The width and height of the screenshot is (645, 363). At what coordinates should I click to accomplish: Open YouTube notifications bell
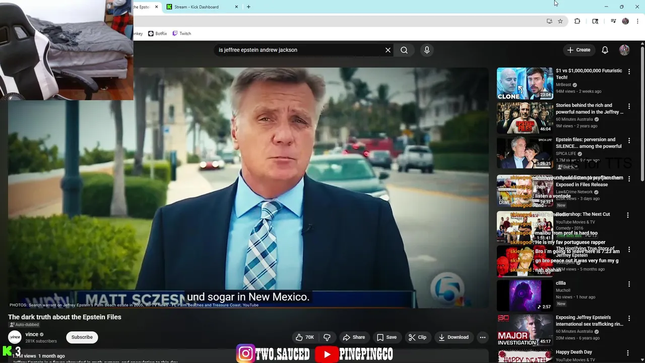tap(605, 50)
